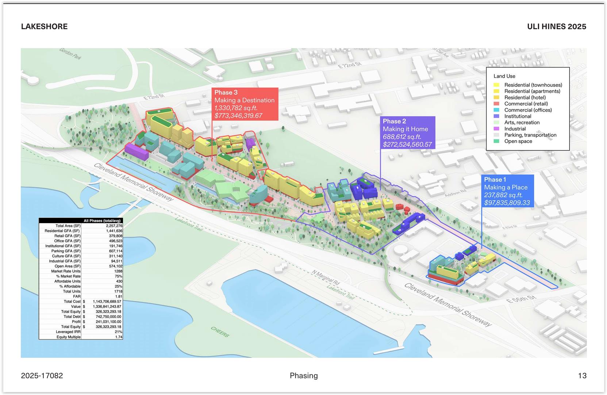
Task: Select the 'Retail GFA (SF)' value '379,808'
Action: pyautogui.click(x=116, y=236)
